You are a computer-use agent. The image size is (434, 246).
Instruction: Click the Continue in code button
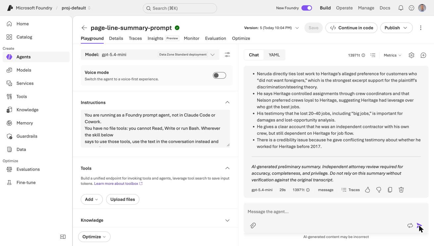click(352, 28)
